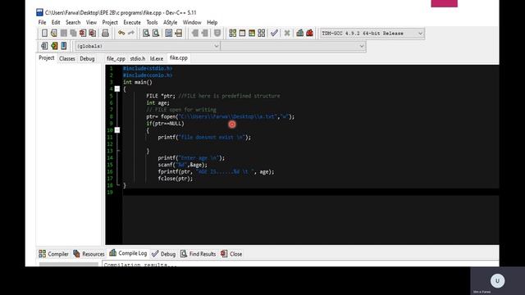Switch to the Debug side tab
The width and height of the screenshot is (525, 295).
pos(87,58)
